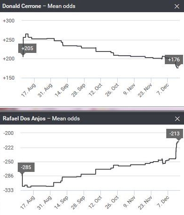Click the +205 opening odds marker
The image size is (184, 215).
click(27, 48)
